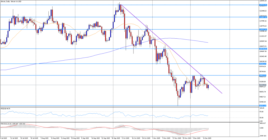Click the 80757.14 bottom support level label

pyautogui.click(x=263, y=106)
